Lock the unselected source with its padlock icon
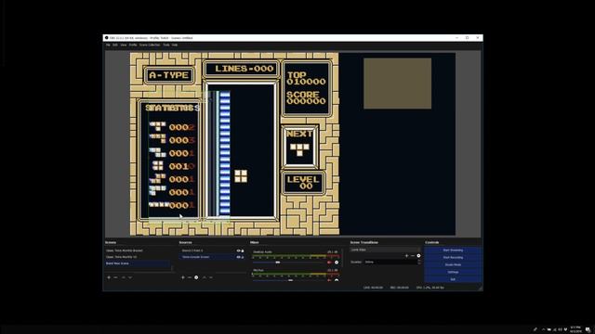 pos(243,250)
